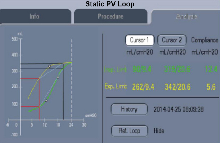Toggle the Ref. Loop button
220x143 pixels.
(x=130, y=131)
